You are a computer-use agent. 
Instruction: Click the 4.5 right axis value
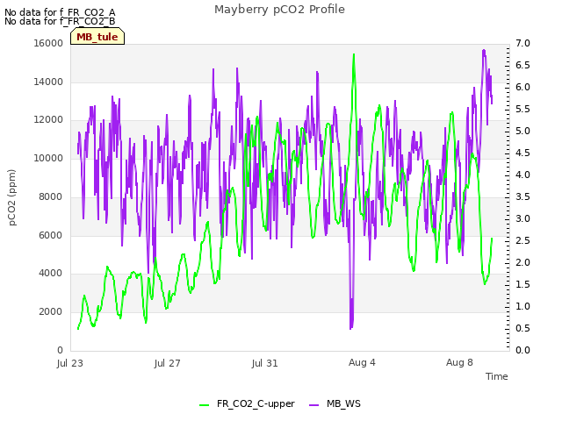point(522,153)
